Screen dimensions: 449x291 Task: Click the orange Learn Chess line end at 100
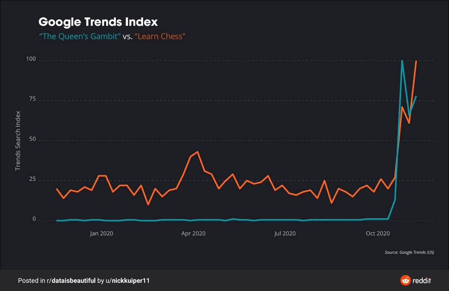click(x=416, y=61)
